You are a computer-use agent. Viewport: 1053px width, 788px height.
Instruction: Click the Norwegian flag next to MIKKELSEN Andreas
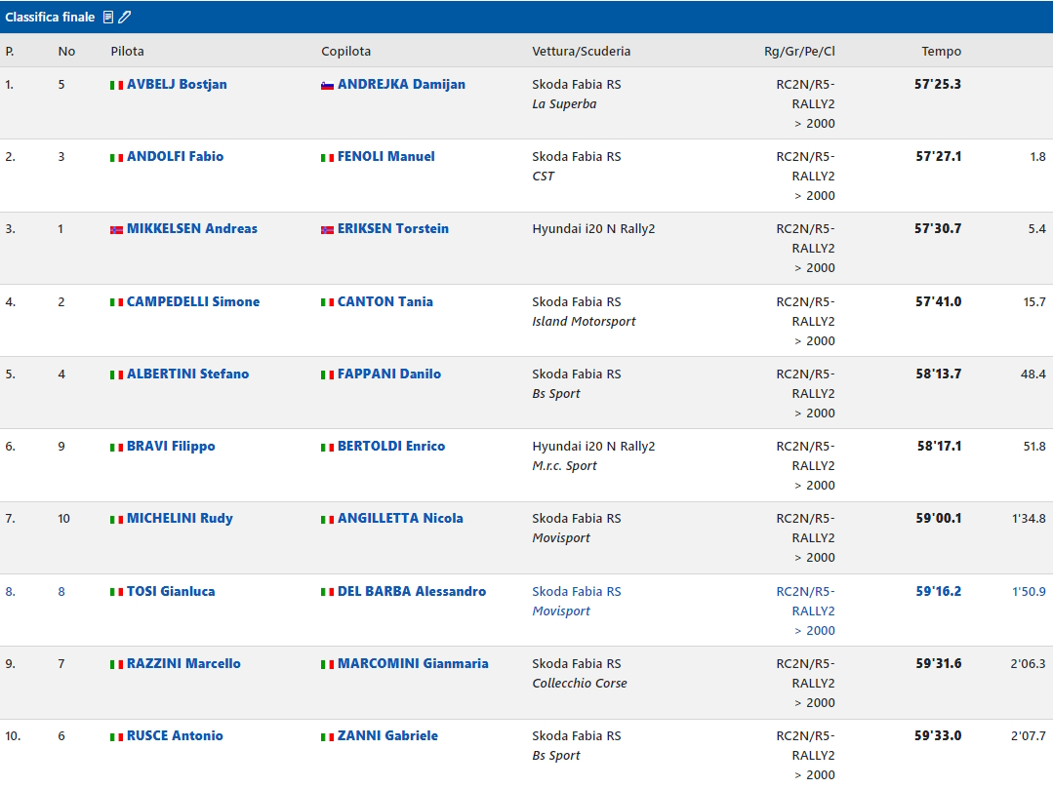tap(116, 230)
